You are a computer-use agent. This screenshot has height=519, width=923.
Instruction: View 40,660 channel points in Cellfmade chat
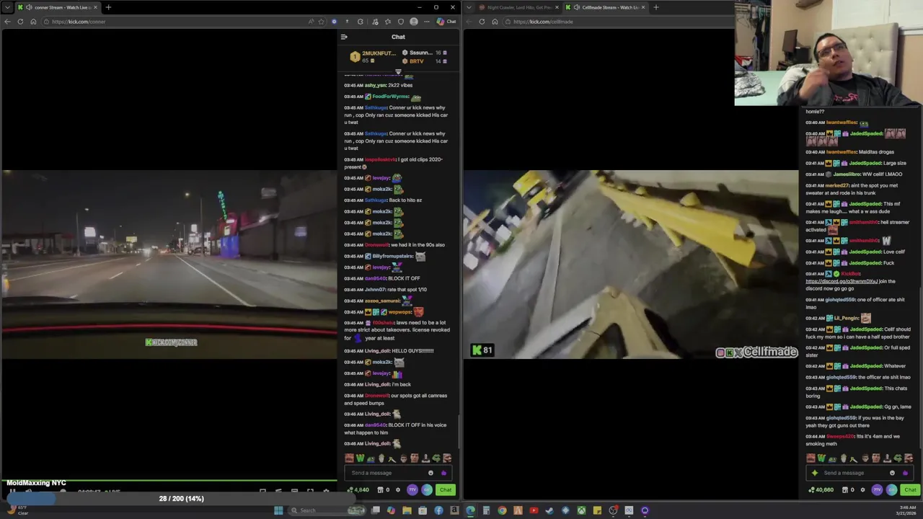tap(822, 490)
